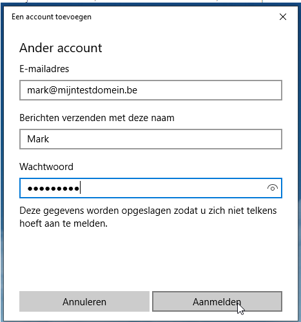Viewport: 301px width, 322px height.
Task: Focus the E-mailadres input field
Action: coord(151,90)
